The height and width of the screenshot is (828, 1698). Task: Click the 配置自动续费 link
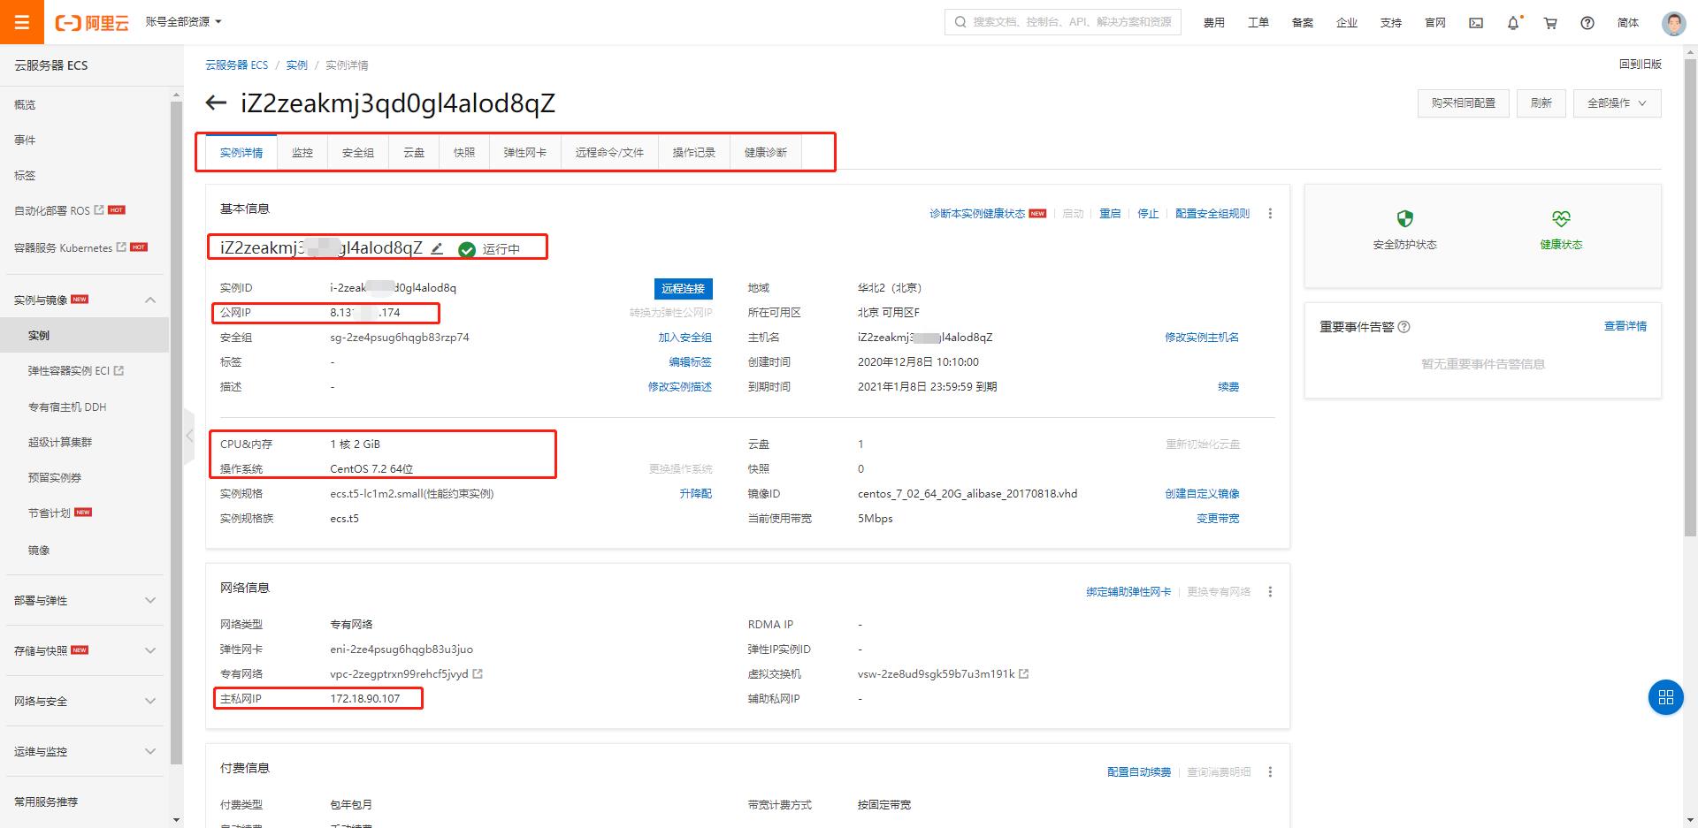[1139, 772]
